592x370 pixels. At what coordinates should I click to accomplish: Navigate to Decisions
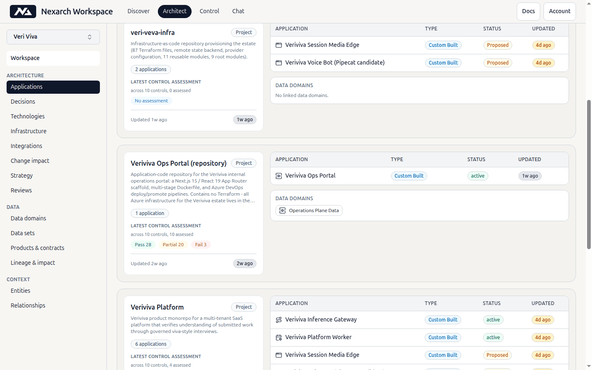53,102
